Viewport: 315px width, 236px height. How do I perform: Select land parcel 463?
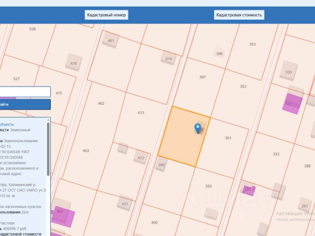pyautogui.click(x=87, y=150)
